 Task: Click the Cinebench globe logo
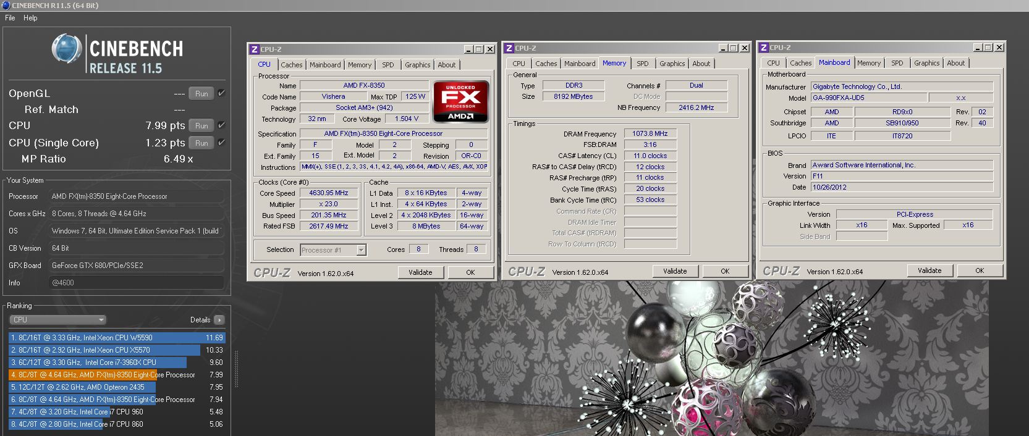(66, 49)
